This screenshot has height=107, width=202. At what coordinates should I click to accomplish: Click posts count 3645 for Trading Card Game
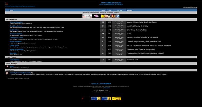tap(109, 38)
